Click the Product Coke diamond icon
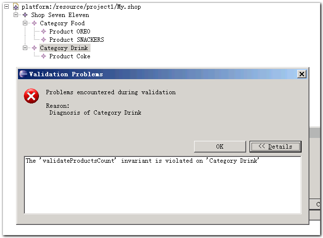This screenshot has width=323, height=238. pos(44,56)
